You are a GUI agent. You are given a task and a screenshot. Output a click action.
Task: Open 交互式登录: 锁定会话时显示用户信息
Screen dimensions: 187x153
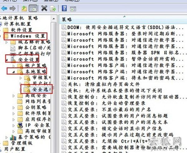tap(115, 128)
